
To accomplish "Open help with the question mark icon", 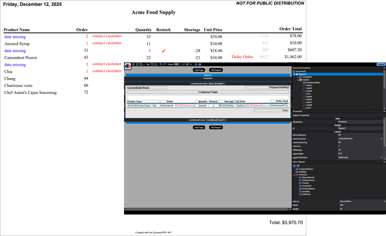I will [x=199, y=64].
